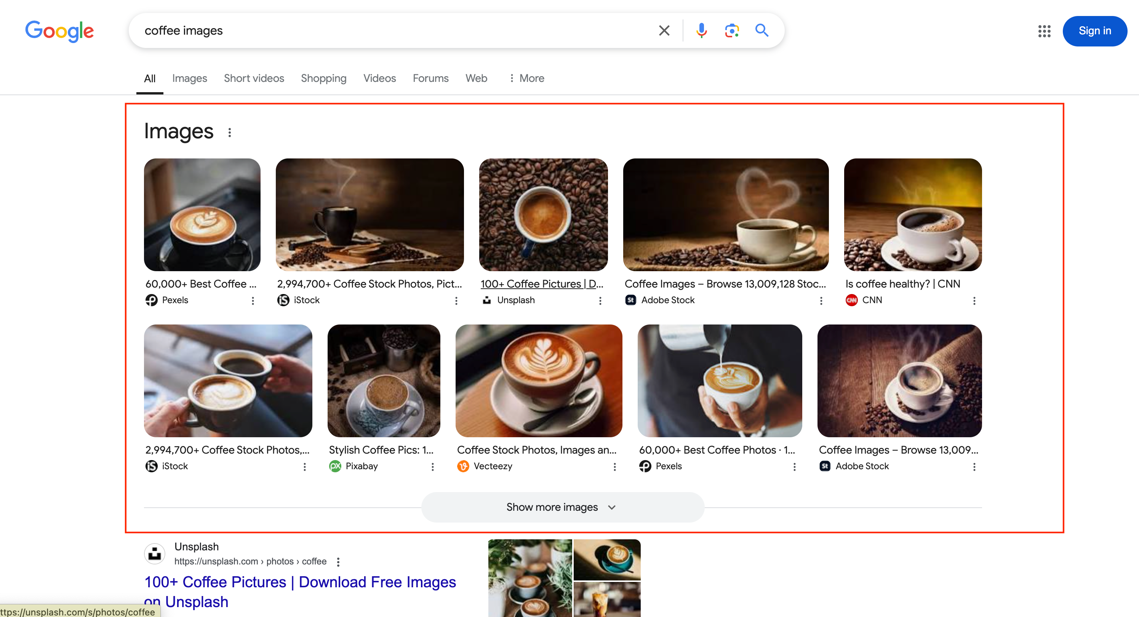Clear the search box with X icon

pyautogui.click(x=664, y=30)
